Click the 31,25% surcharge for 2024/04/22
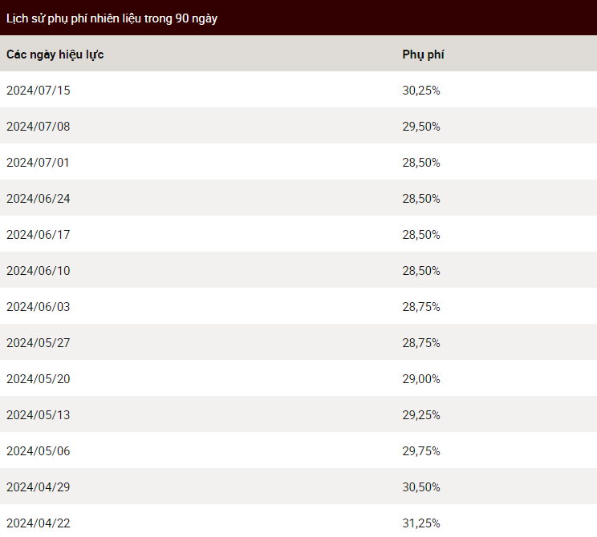Viewport: 597px width, 537px height. [421, 523]
